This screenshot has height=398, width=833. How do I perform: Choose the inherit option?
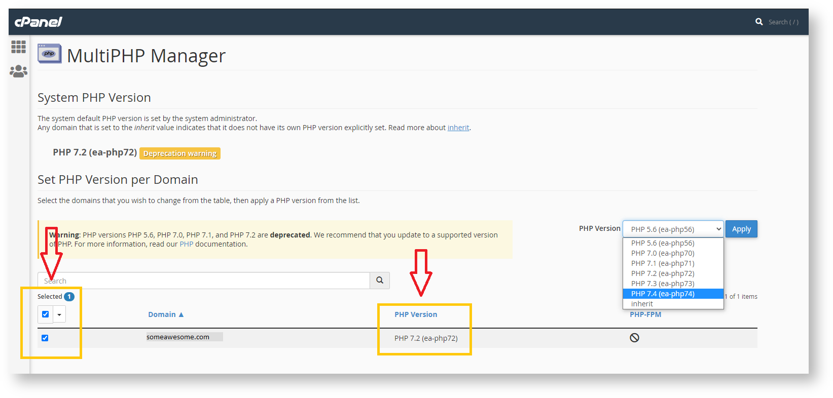click(673, 304)
